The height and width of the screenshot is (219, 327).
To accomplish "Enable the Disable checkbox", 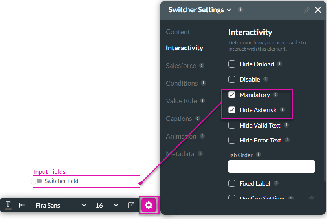I will click(232, 79).
